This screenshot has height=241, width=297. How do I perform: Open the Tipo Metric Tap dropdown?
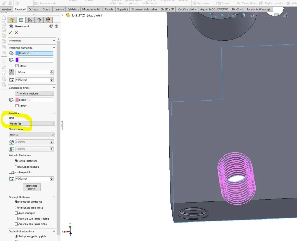[32, 124]
